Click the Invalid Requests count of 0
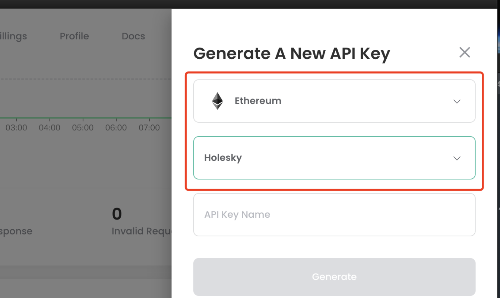The height and width of the screenshot is (298, 500). (117, 214)
